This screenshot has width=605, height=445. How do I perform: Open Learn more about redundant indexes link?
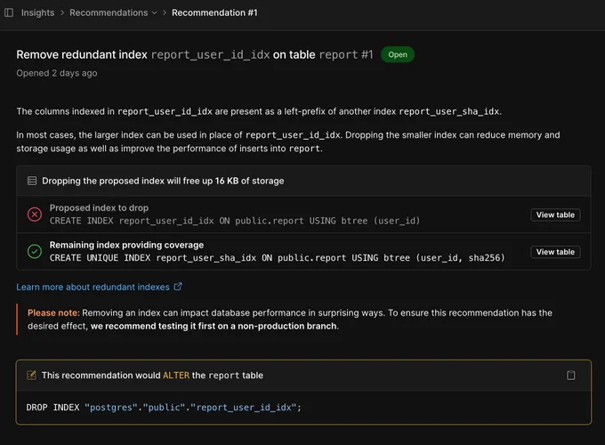(93, 287)
